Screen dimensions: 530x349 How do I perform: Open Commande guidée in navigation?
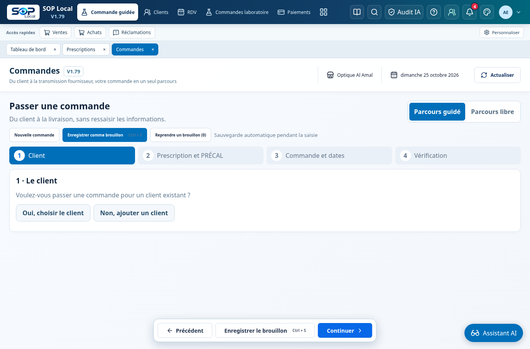coord(108,12)
